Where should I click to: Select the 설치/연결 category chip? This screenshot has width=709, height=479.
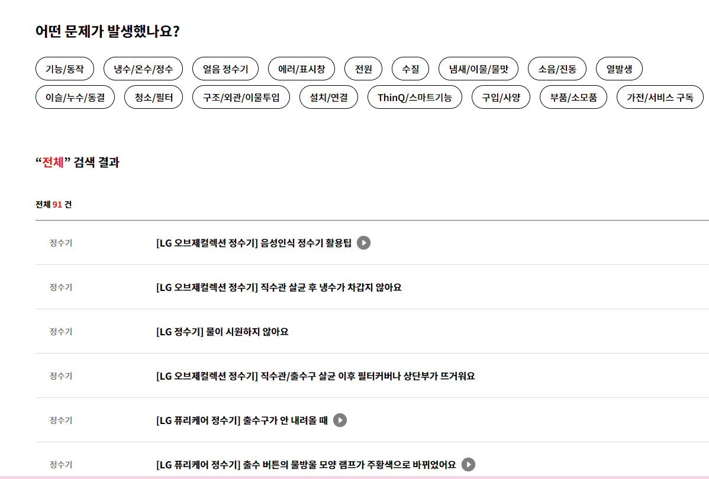[328, 97]
